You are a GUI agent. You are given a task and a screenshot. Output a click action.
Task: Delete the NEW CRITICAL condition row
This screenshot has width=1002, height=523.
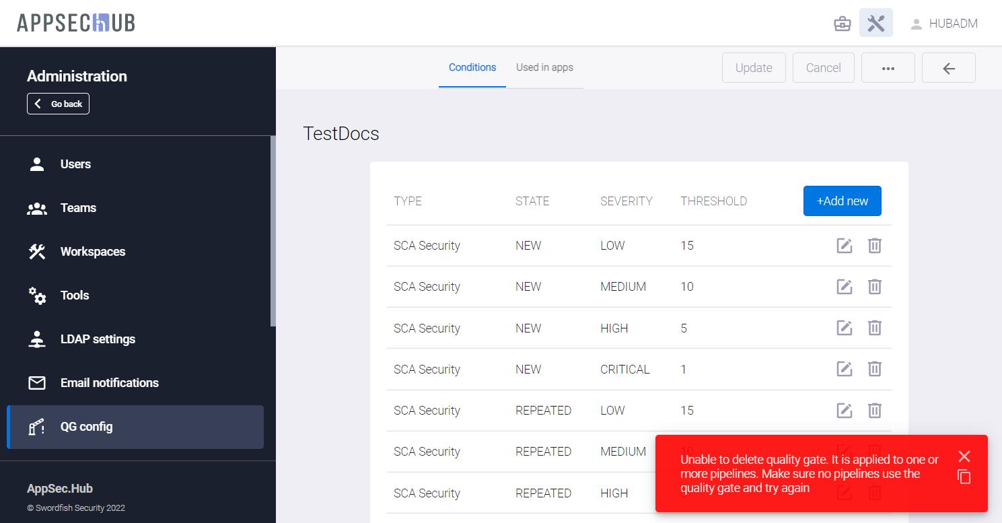click(x=874, y=369)
